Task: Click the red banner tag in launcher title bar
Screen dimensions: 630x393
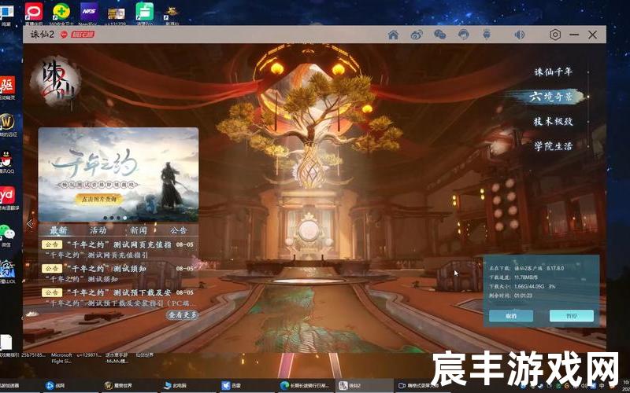Action: (83, 35)
